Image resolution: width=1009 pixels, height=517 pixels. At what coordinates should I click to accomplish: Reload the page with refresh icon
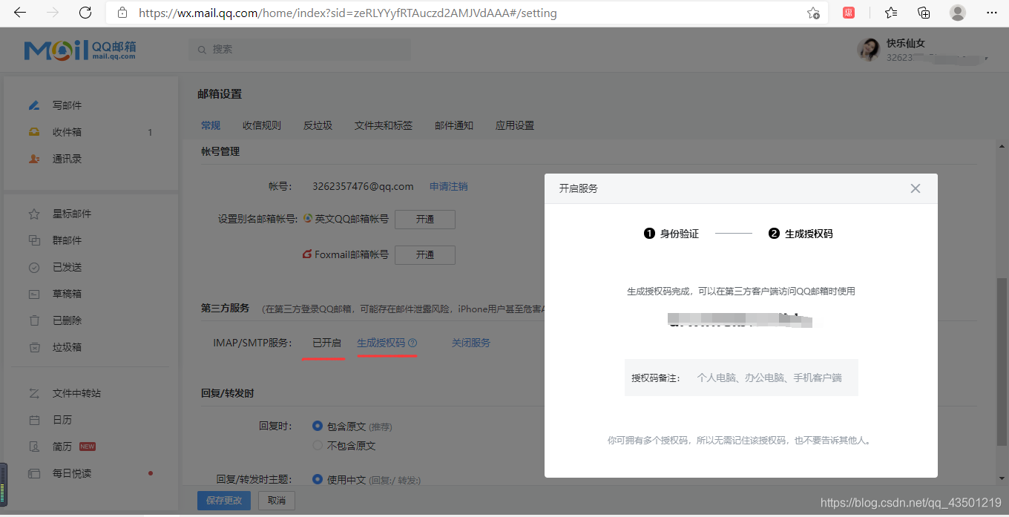tap(85, 13)
